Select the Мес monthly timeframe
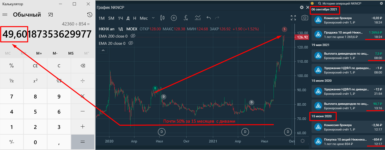Screen dimensions: 385x150 (x=144, y=18)
